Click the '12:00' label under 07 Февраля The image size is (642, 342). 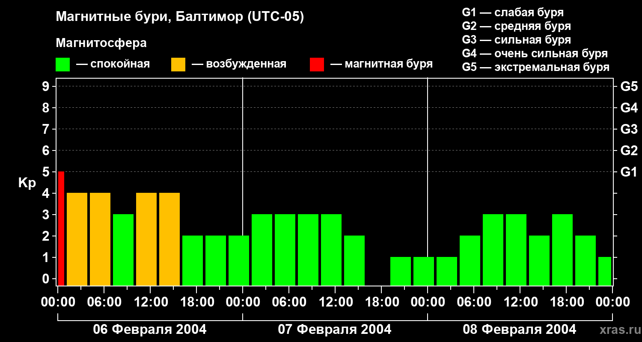point(335,302)
